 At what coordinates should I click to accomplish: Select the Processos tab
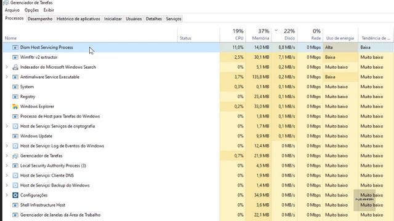(14, 18)
